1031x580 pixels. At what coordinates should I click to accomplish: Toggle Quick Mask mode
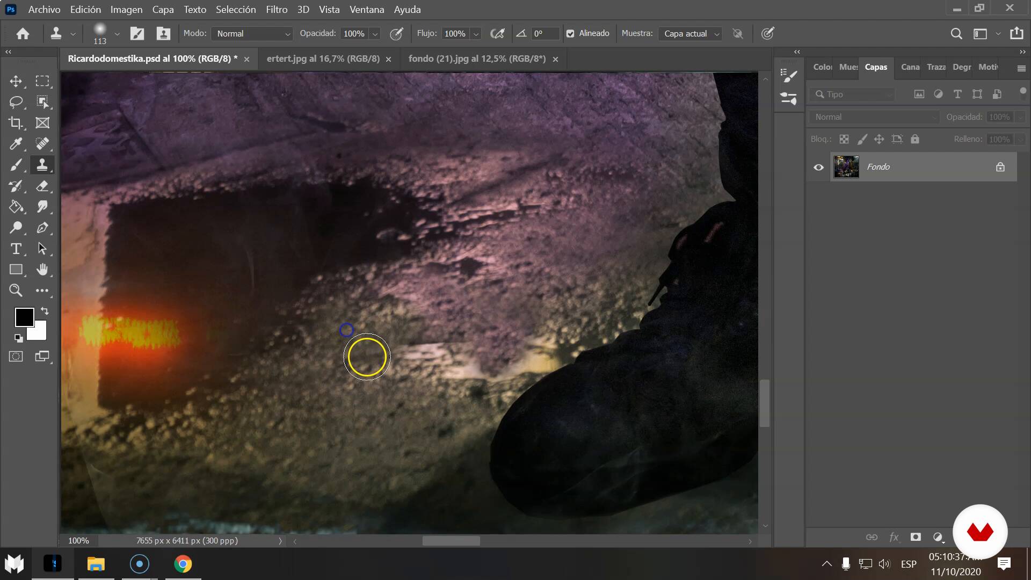pos(16,356)
